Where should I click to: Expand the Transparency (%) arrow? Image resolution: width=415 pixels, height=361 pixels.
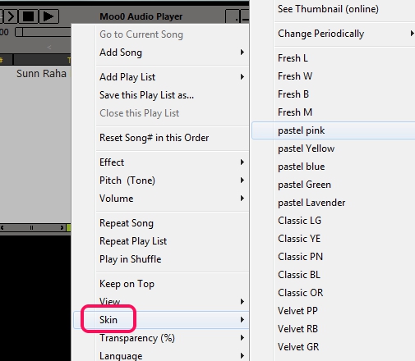(242, 338)
